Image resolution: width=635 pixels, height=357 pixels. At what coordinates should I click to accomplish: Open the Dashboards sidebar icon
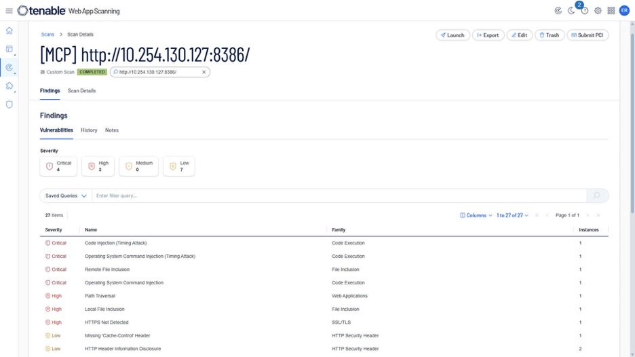(9, 49)
